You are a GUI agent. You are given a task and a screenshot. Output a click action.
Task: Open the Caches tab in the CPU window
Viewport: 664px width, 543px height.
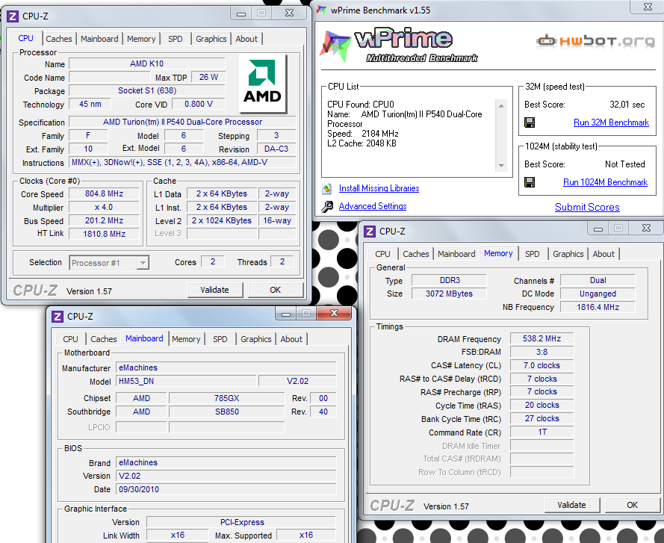click(x=59, y=39)
